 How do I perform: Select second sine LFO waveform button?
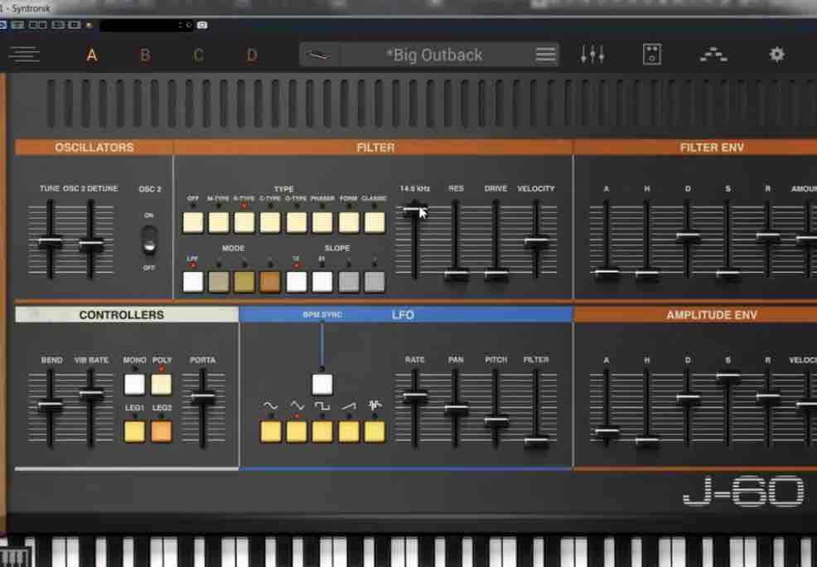pos(296,432)
